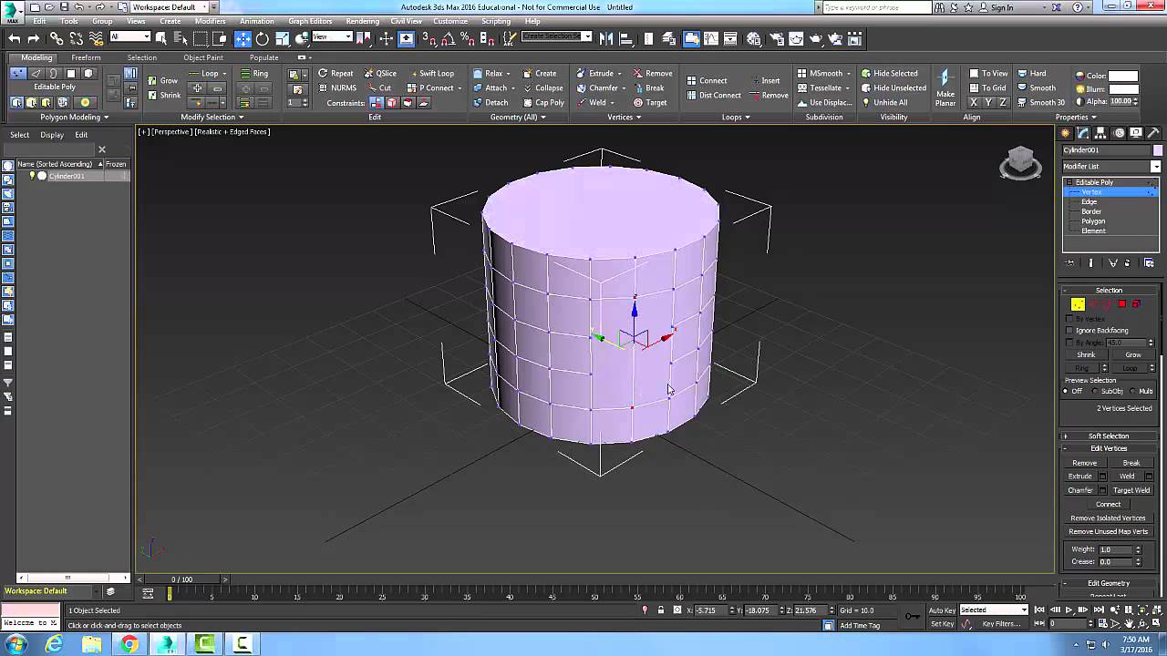Activate the Select and Move tool
1167x656 pixels.
243,38
